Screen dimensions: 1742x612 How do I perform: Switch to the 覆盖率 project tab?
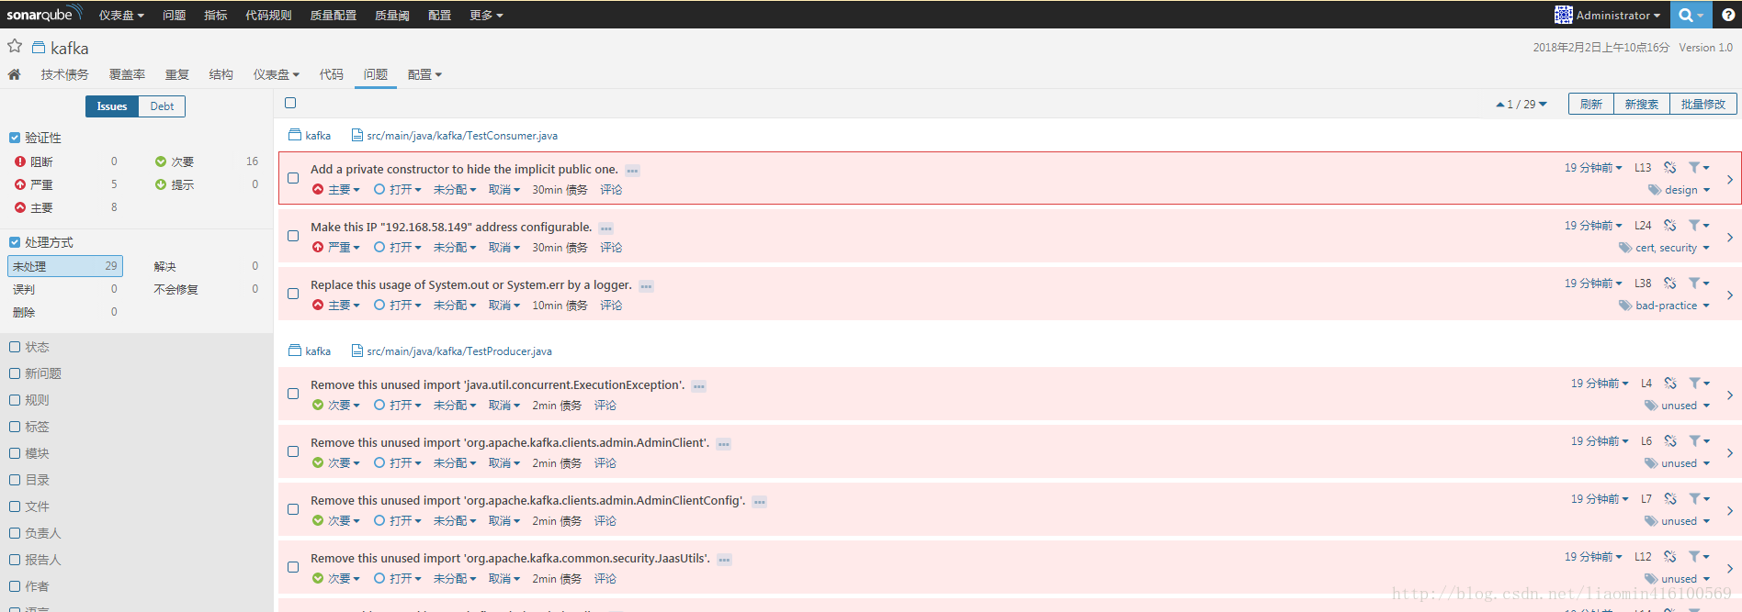[x=127, y=74]
